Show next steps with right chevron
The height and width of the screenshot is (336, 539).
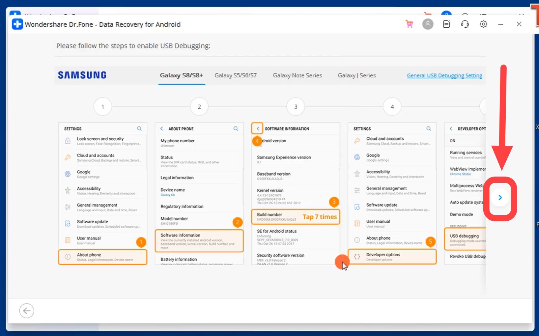pos(500,198)
